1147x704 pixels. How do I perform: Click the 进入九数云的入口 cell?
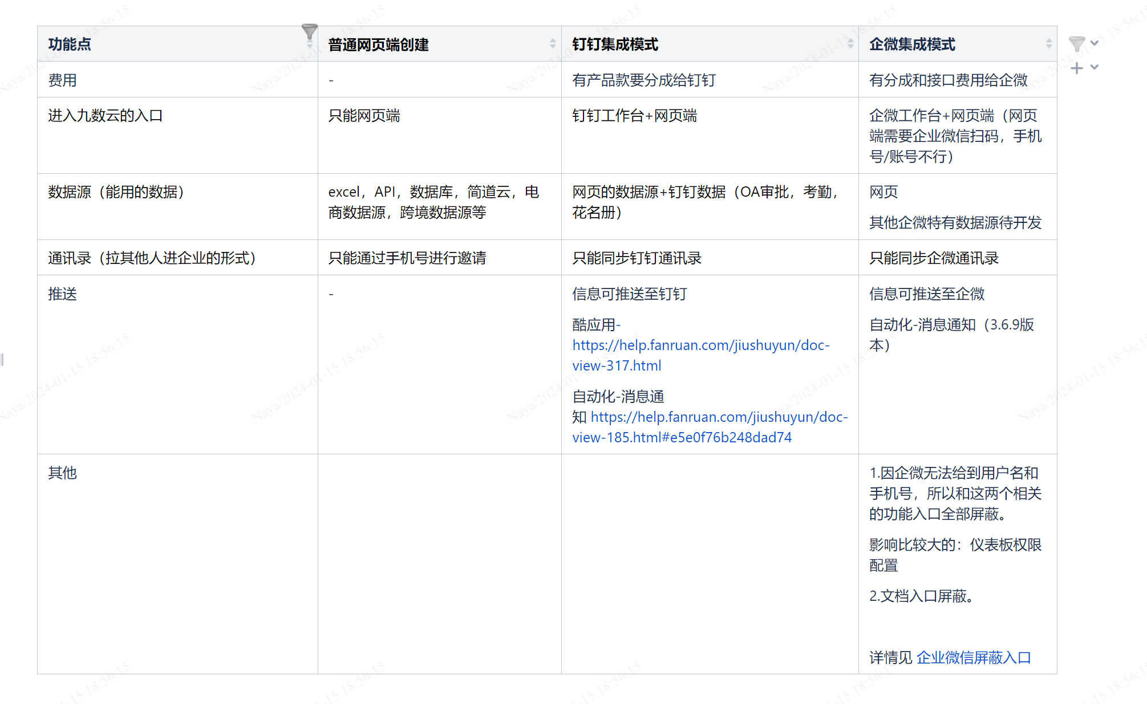[106, 116]
